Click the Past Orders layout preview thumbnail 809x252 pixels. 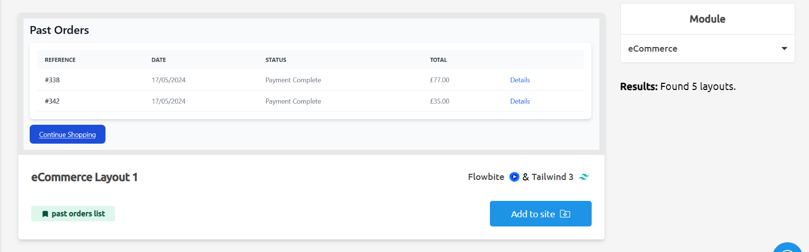click(x=311, y=84)
